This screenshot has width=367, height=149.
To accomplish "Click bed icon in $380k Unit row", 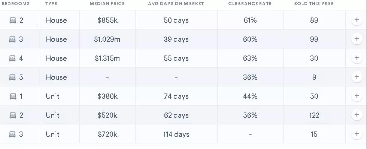I will pos(13,96).
